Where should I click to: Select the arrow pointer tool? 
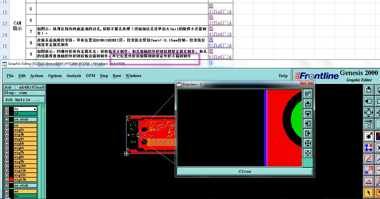coord(368,193)
